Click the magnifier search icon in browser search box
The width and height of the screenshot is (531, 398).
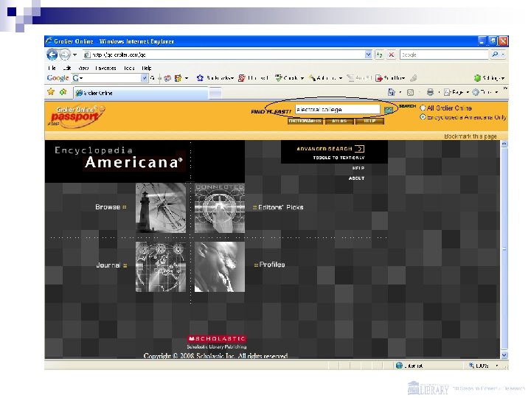click(495, 54)
